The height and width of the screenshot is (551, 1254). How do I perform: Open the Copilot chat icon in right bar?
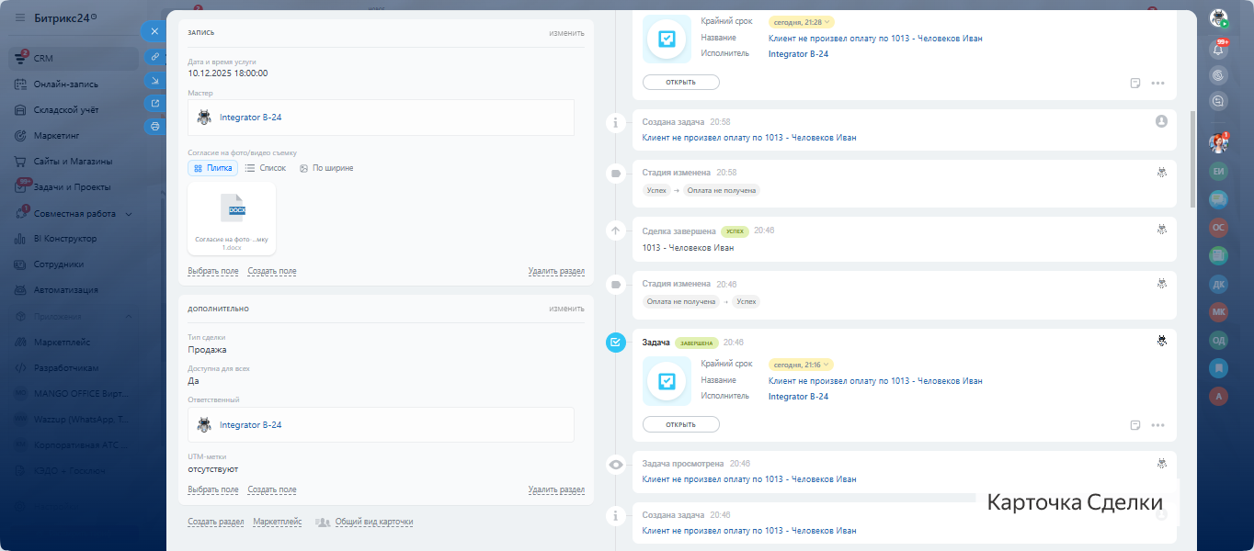click(1219, 75)
